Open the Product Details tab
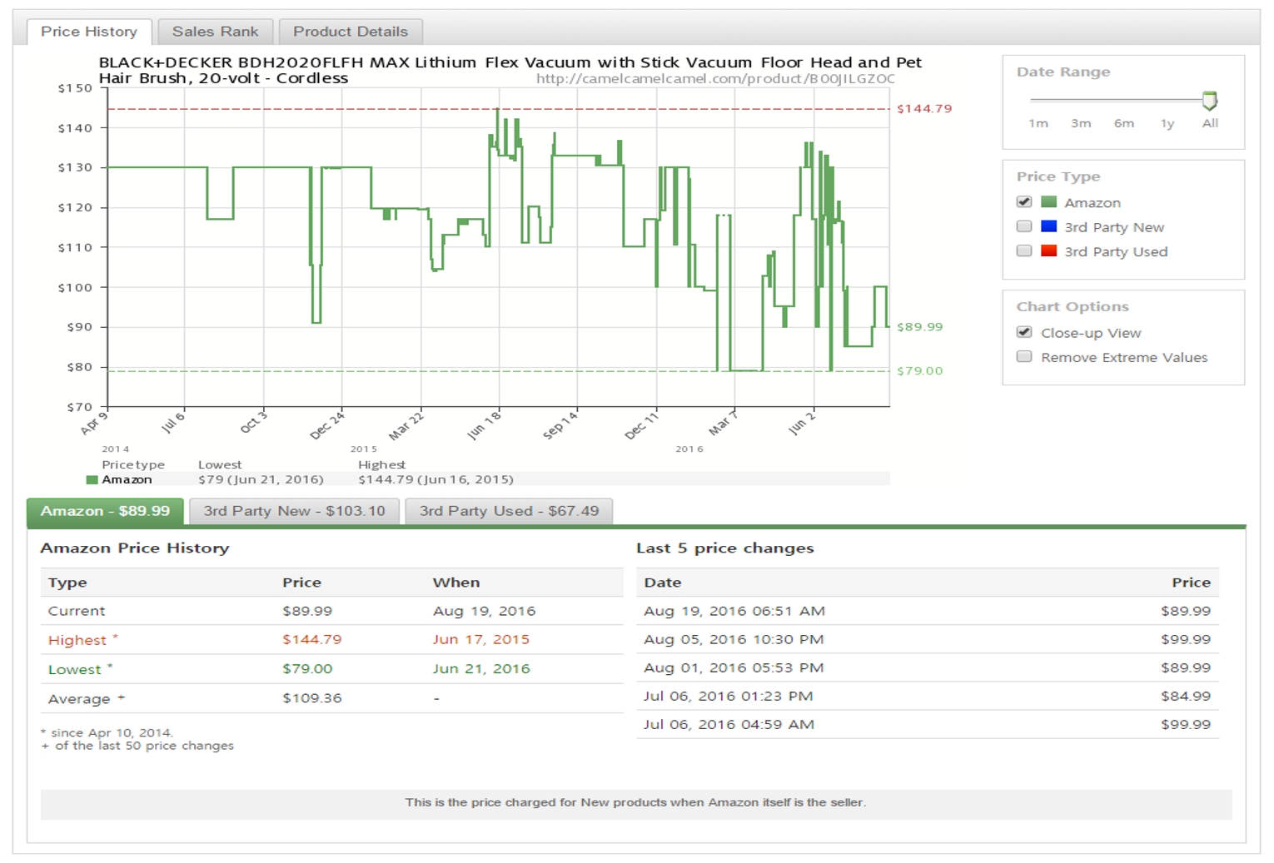 click(x=350, y=32)
